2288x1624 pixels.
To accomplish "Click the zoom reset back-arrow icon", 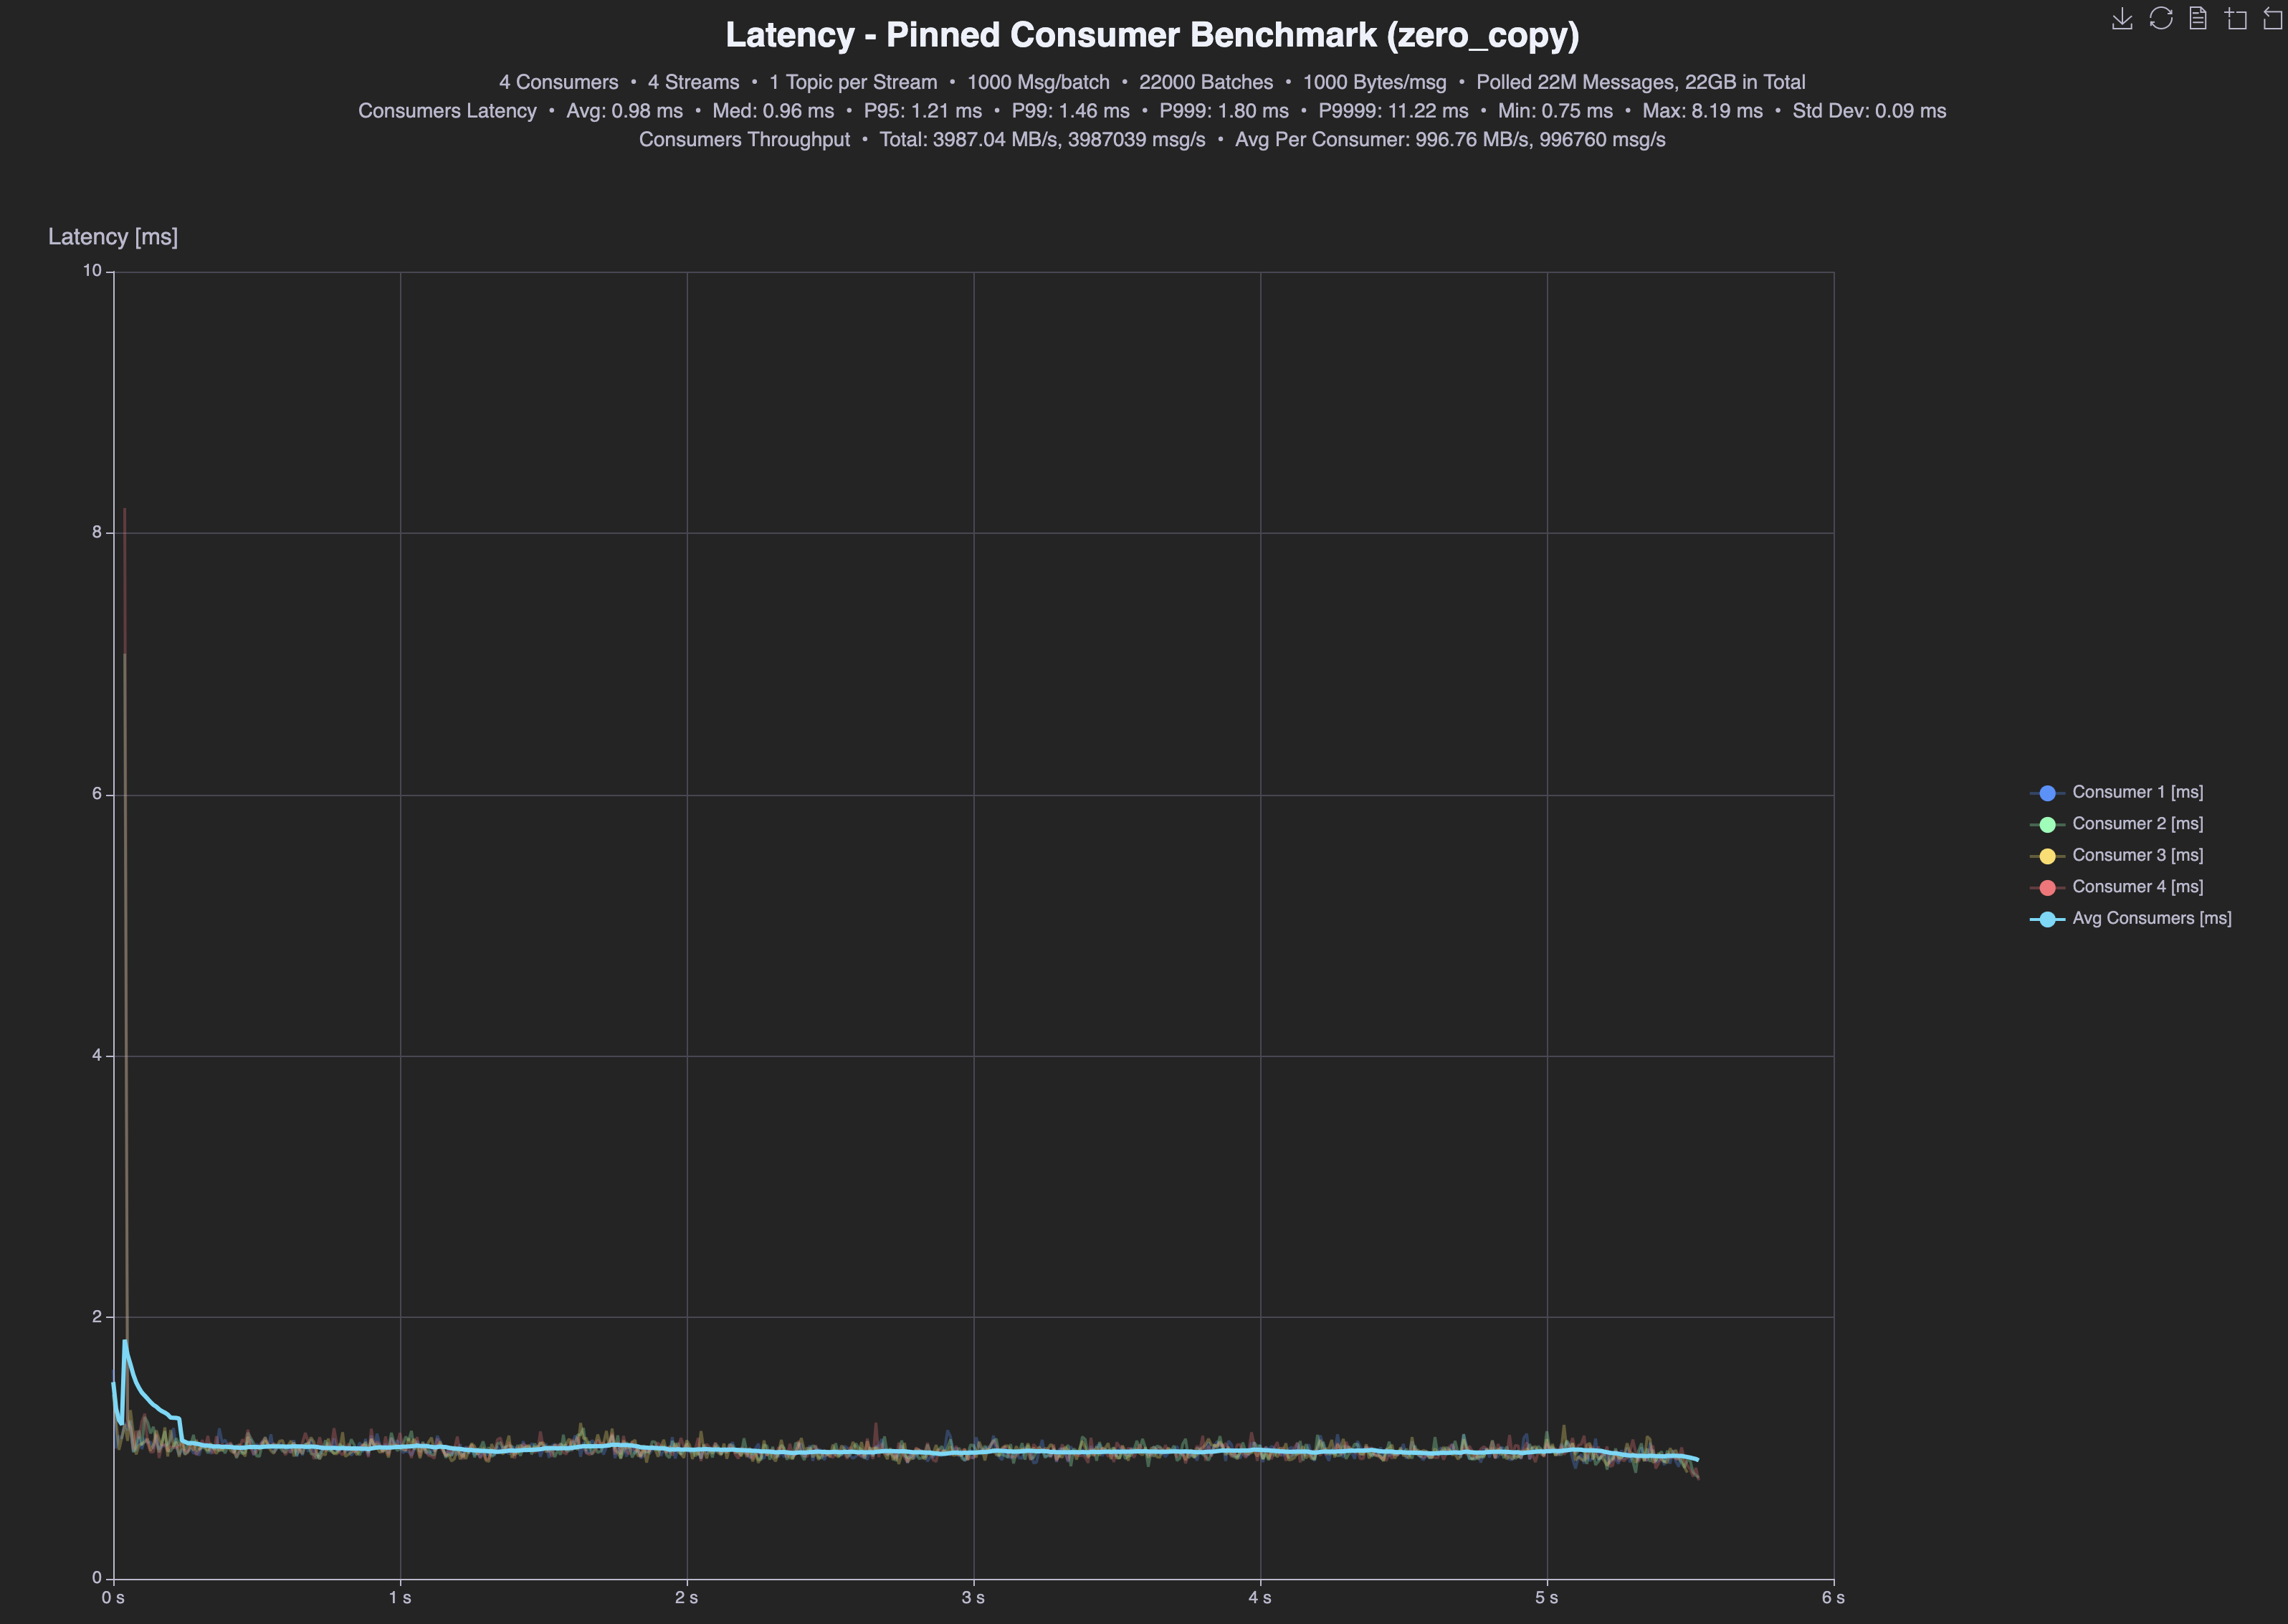I will point(2273,19).
